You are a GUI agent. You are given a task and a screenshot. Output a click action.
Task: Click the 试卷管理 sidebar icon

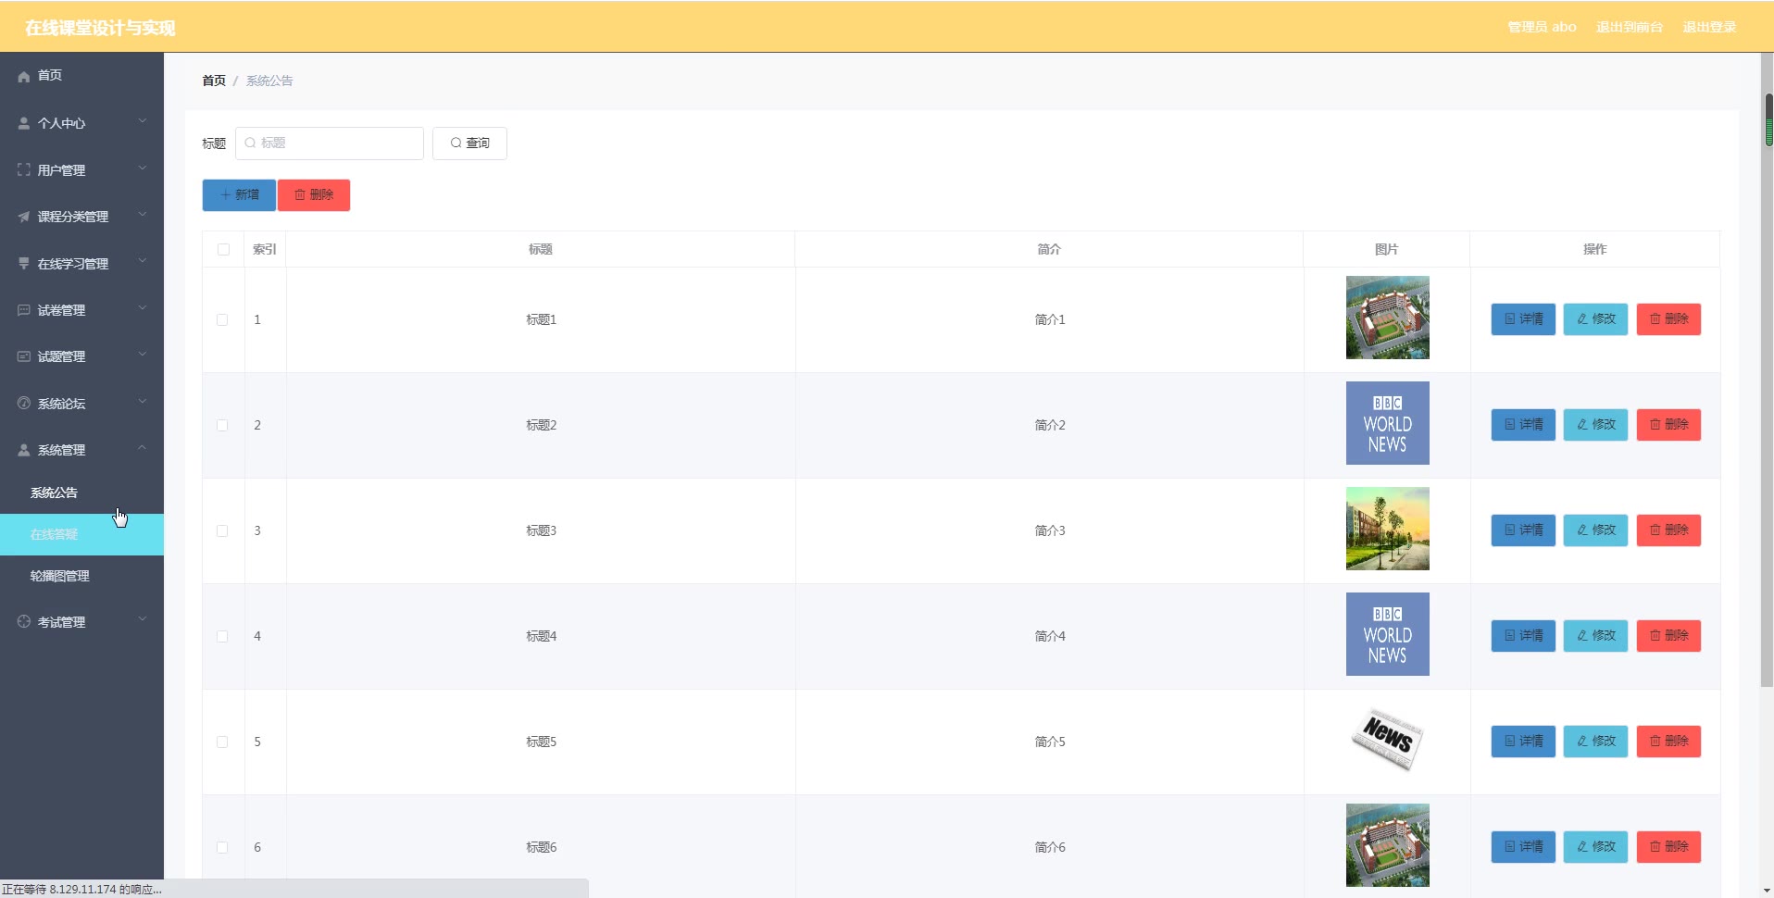point(24,310)
